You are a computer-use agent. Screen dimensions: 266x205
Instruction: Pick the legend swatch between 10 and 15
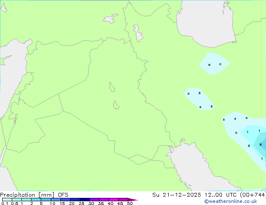[x=56, y=200]
